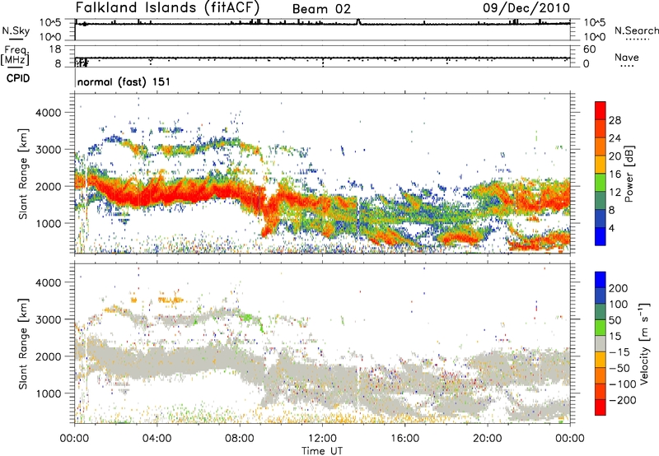Click the "60" Nave axis tick label

pos(589,49)
